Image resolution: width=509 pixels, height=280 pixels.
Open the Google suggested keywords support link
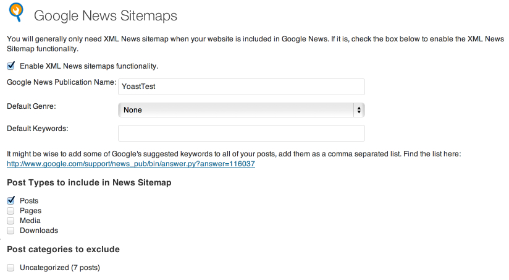pyautogui.click(x=130, y=164)
